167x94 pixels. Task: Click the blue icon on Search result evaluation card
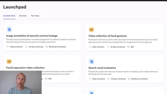click(x=91, y=61)
